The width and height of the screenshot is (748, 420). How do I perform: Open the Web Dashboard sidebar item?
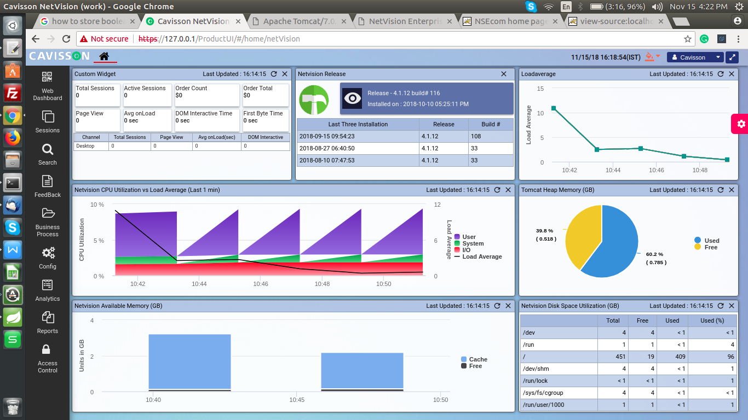[48, 86]
